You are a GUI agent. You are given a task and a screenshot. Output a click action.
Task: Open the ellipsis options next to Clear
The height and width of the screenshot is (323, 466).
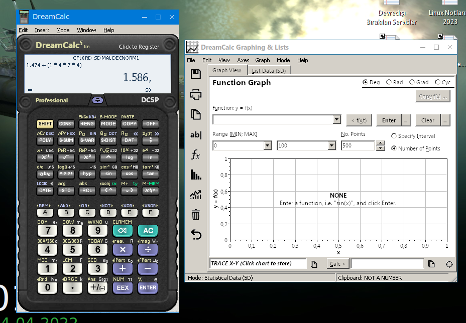pos(445,120)
